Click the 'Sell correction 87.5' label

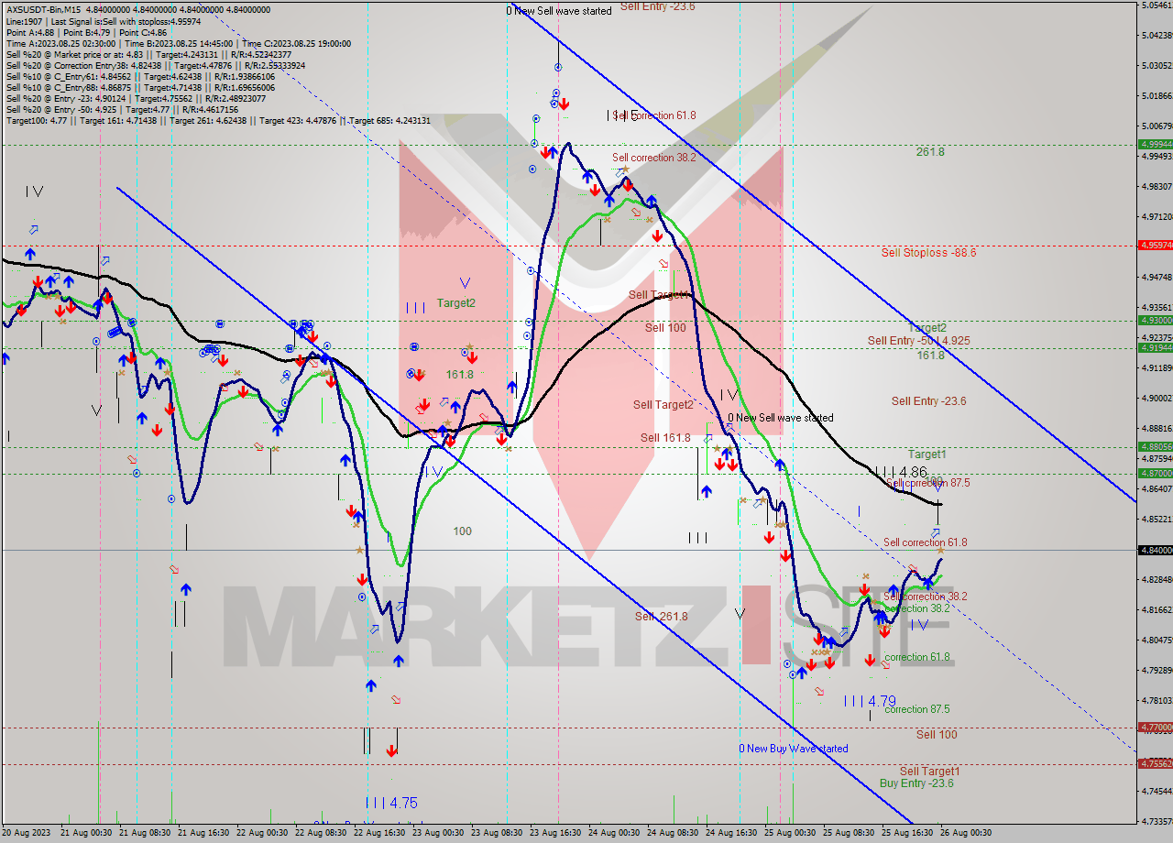coord(928,482)
